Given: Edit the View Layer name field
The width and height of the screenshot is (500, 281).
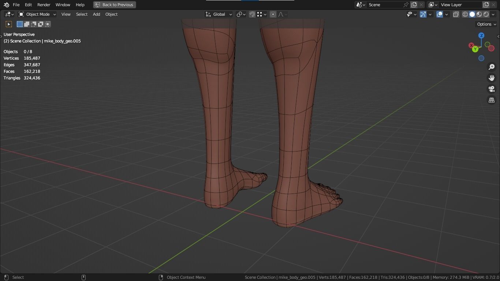Looking at the screenshot, I should pos(460,5).
